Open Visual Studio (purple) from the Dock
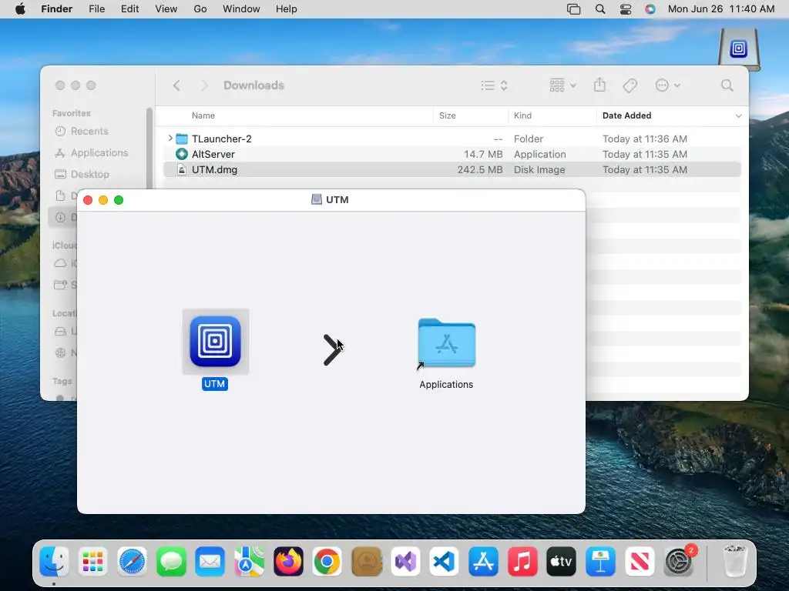Viewport: 789px width, 591px height. [405, 561]
